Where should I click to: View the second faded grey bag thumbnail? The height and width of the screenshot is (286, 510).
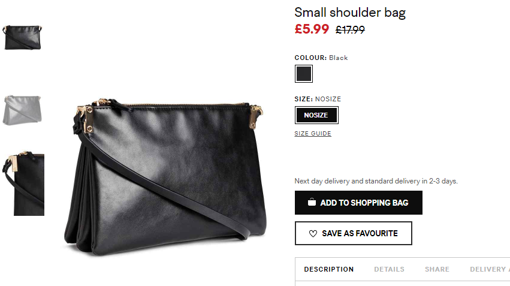click(x=22, y=110)
